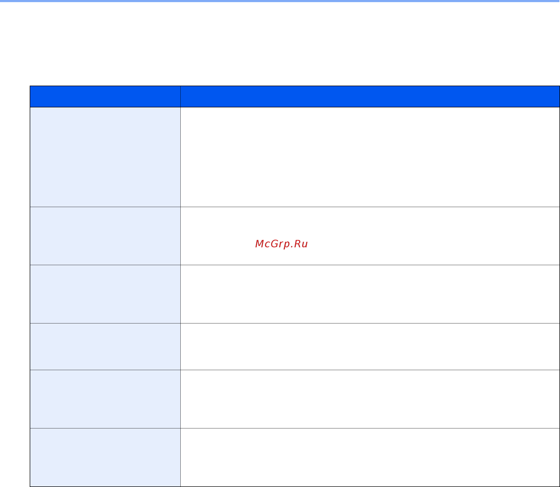Click the fourth-row light blue cell

tap(105, 346)
